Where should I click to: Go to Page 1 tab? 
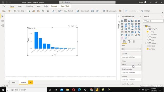click(x=14, y=82)
